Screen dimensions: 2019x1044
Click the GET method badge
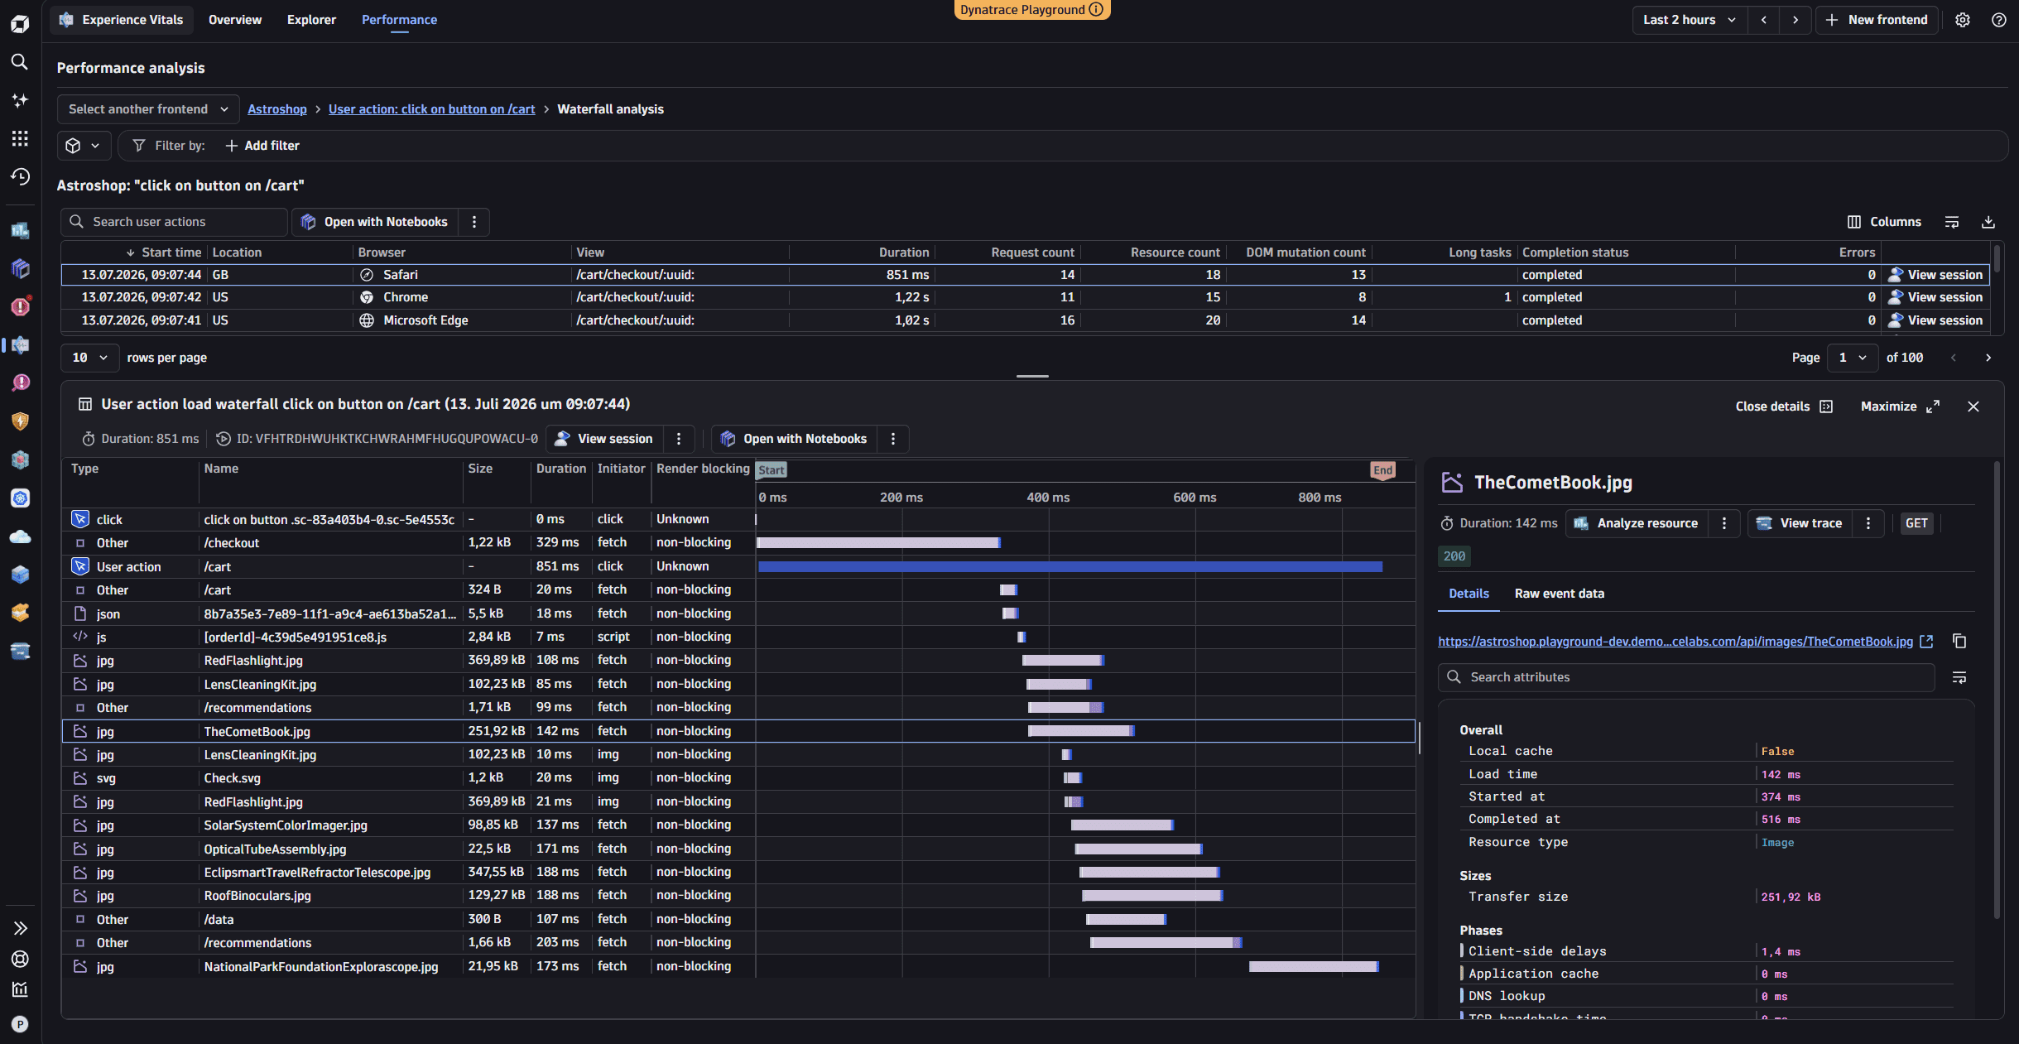[1916, 523]
